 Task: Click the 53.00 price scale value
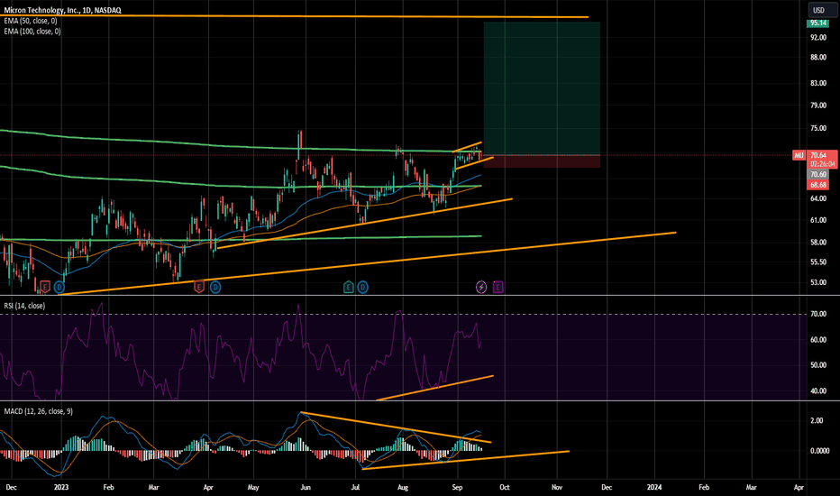(818, 282)
